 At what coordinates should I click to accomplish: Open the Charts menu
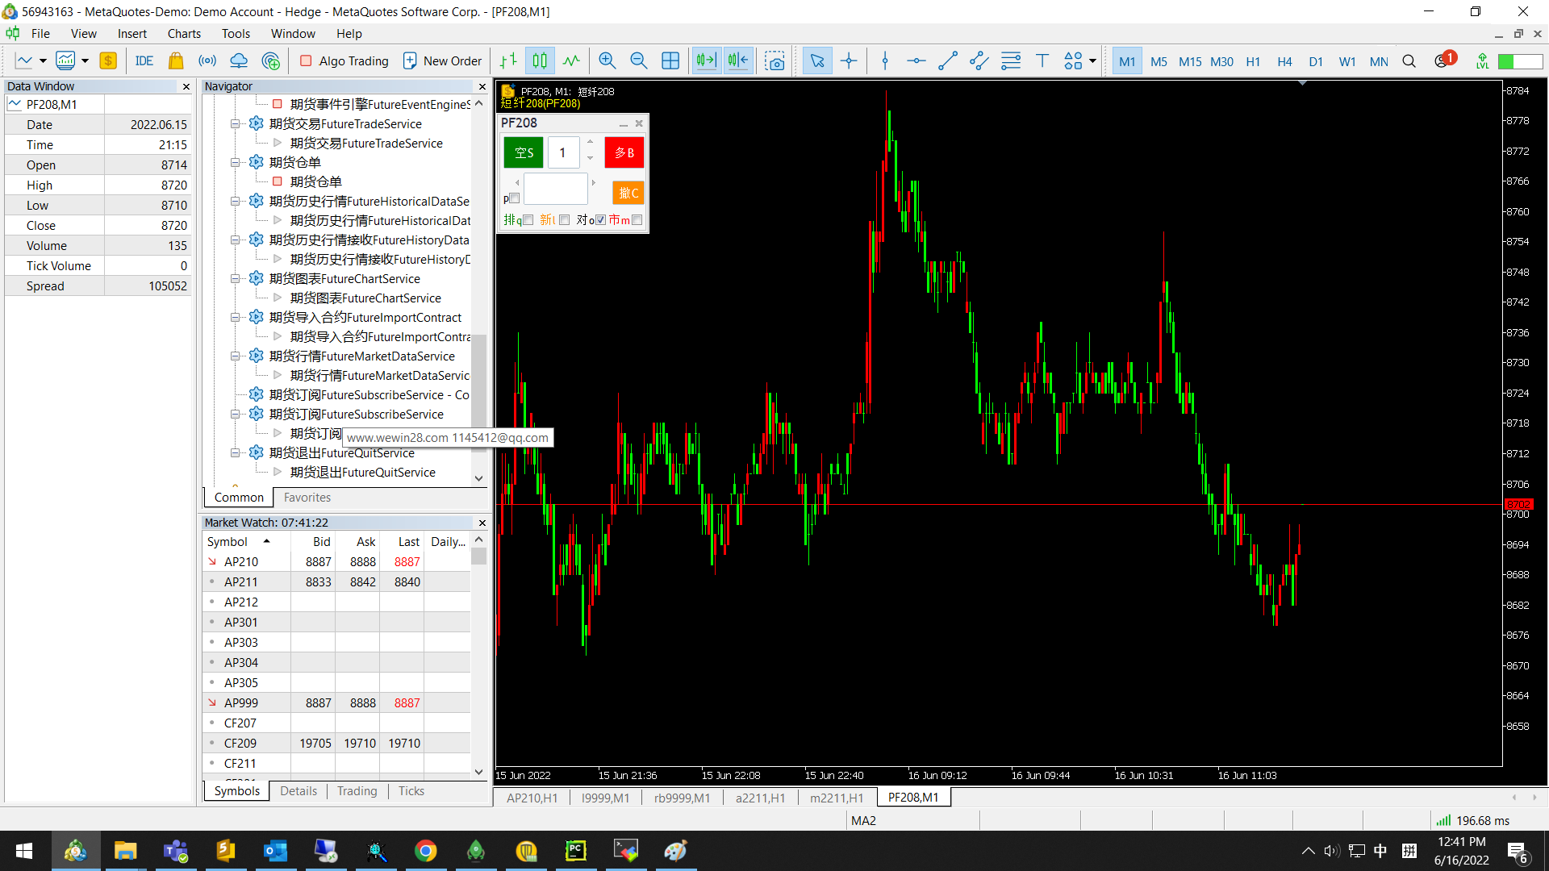pyautogui.click(x=184, y=34)
